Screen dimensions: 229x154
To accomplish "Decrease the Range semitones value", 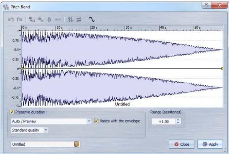I will point(178,123).
